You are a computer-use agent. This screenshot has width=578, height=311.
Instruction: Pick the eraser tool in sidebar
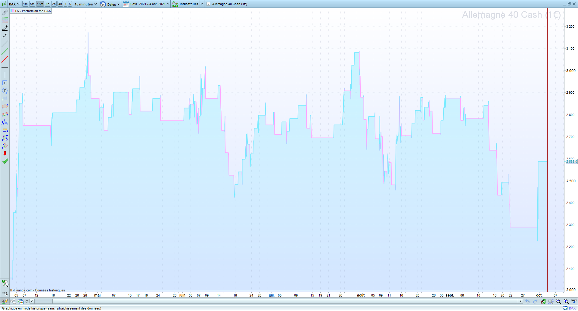[x=5, y=28]
